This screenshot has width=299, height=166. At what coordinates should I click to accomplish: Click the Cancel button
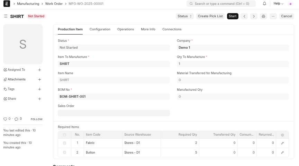tap(287, 16)
